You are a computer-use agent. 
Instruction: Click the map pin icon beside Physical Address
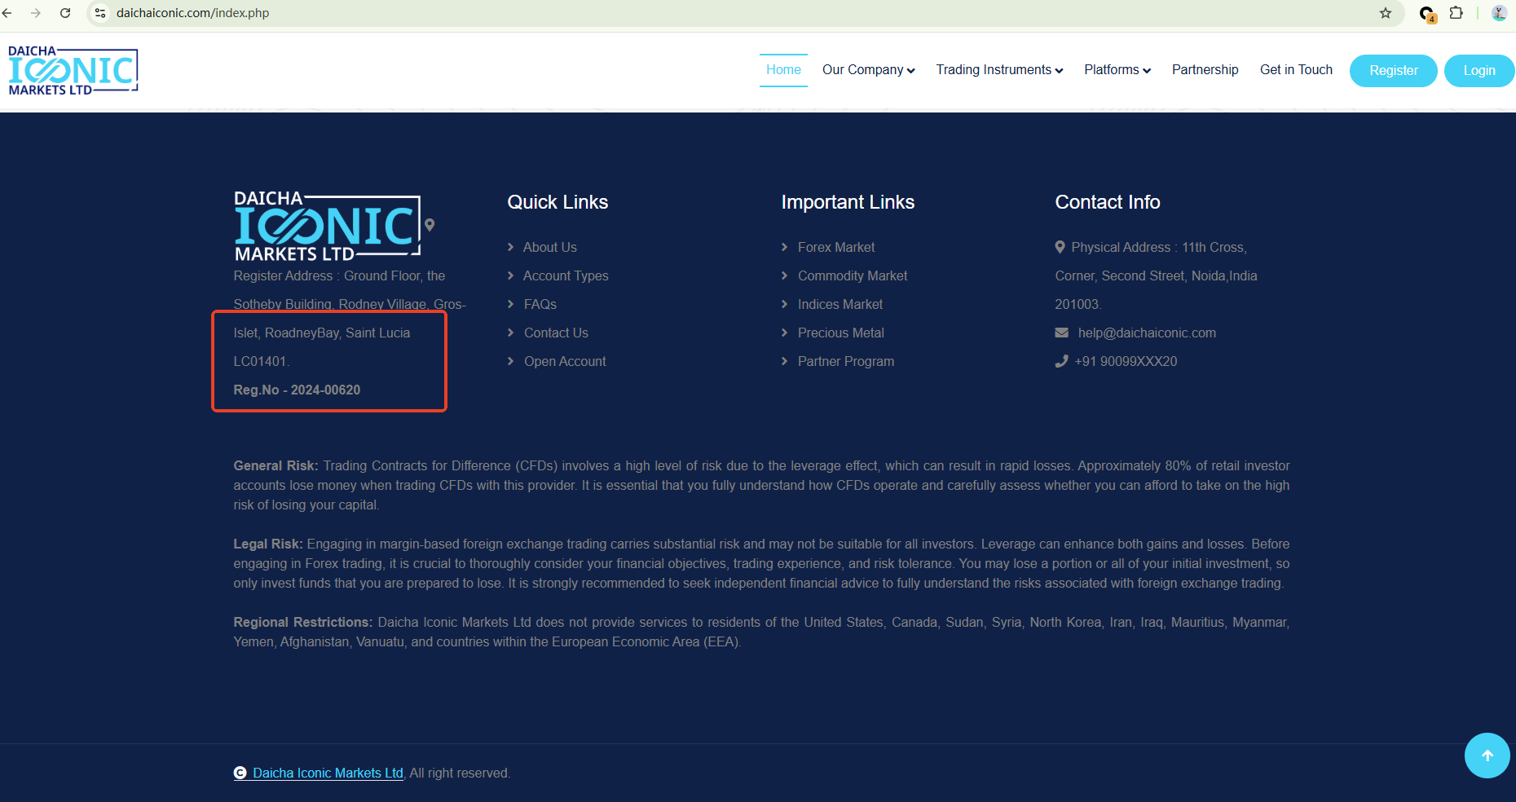1060,247
